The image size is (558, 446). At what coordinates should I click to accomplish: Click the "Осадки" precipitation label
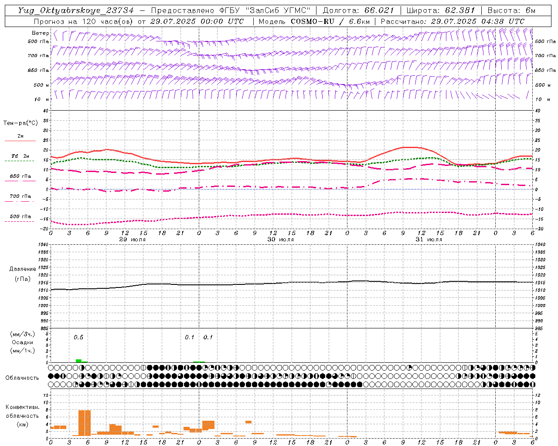tap(23, 342)
